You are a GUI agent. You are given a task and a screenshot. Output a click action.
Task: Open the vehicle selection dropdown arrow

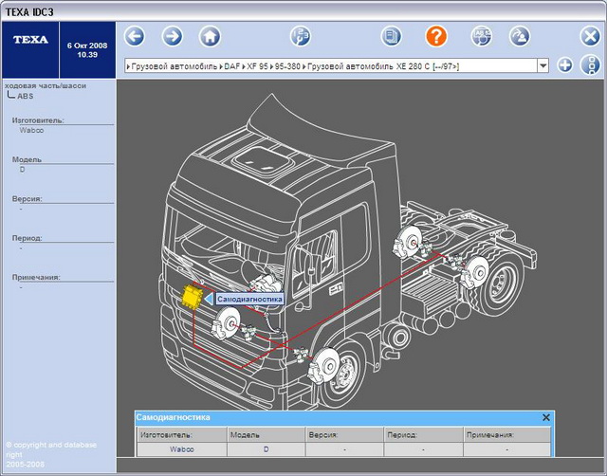[x=543, y=65]
